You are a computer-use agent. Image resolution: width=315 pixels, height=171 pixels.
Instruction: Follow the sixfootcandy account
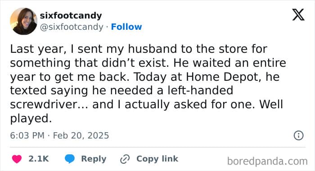pyautogui.click(x=126, y=27)
